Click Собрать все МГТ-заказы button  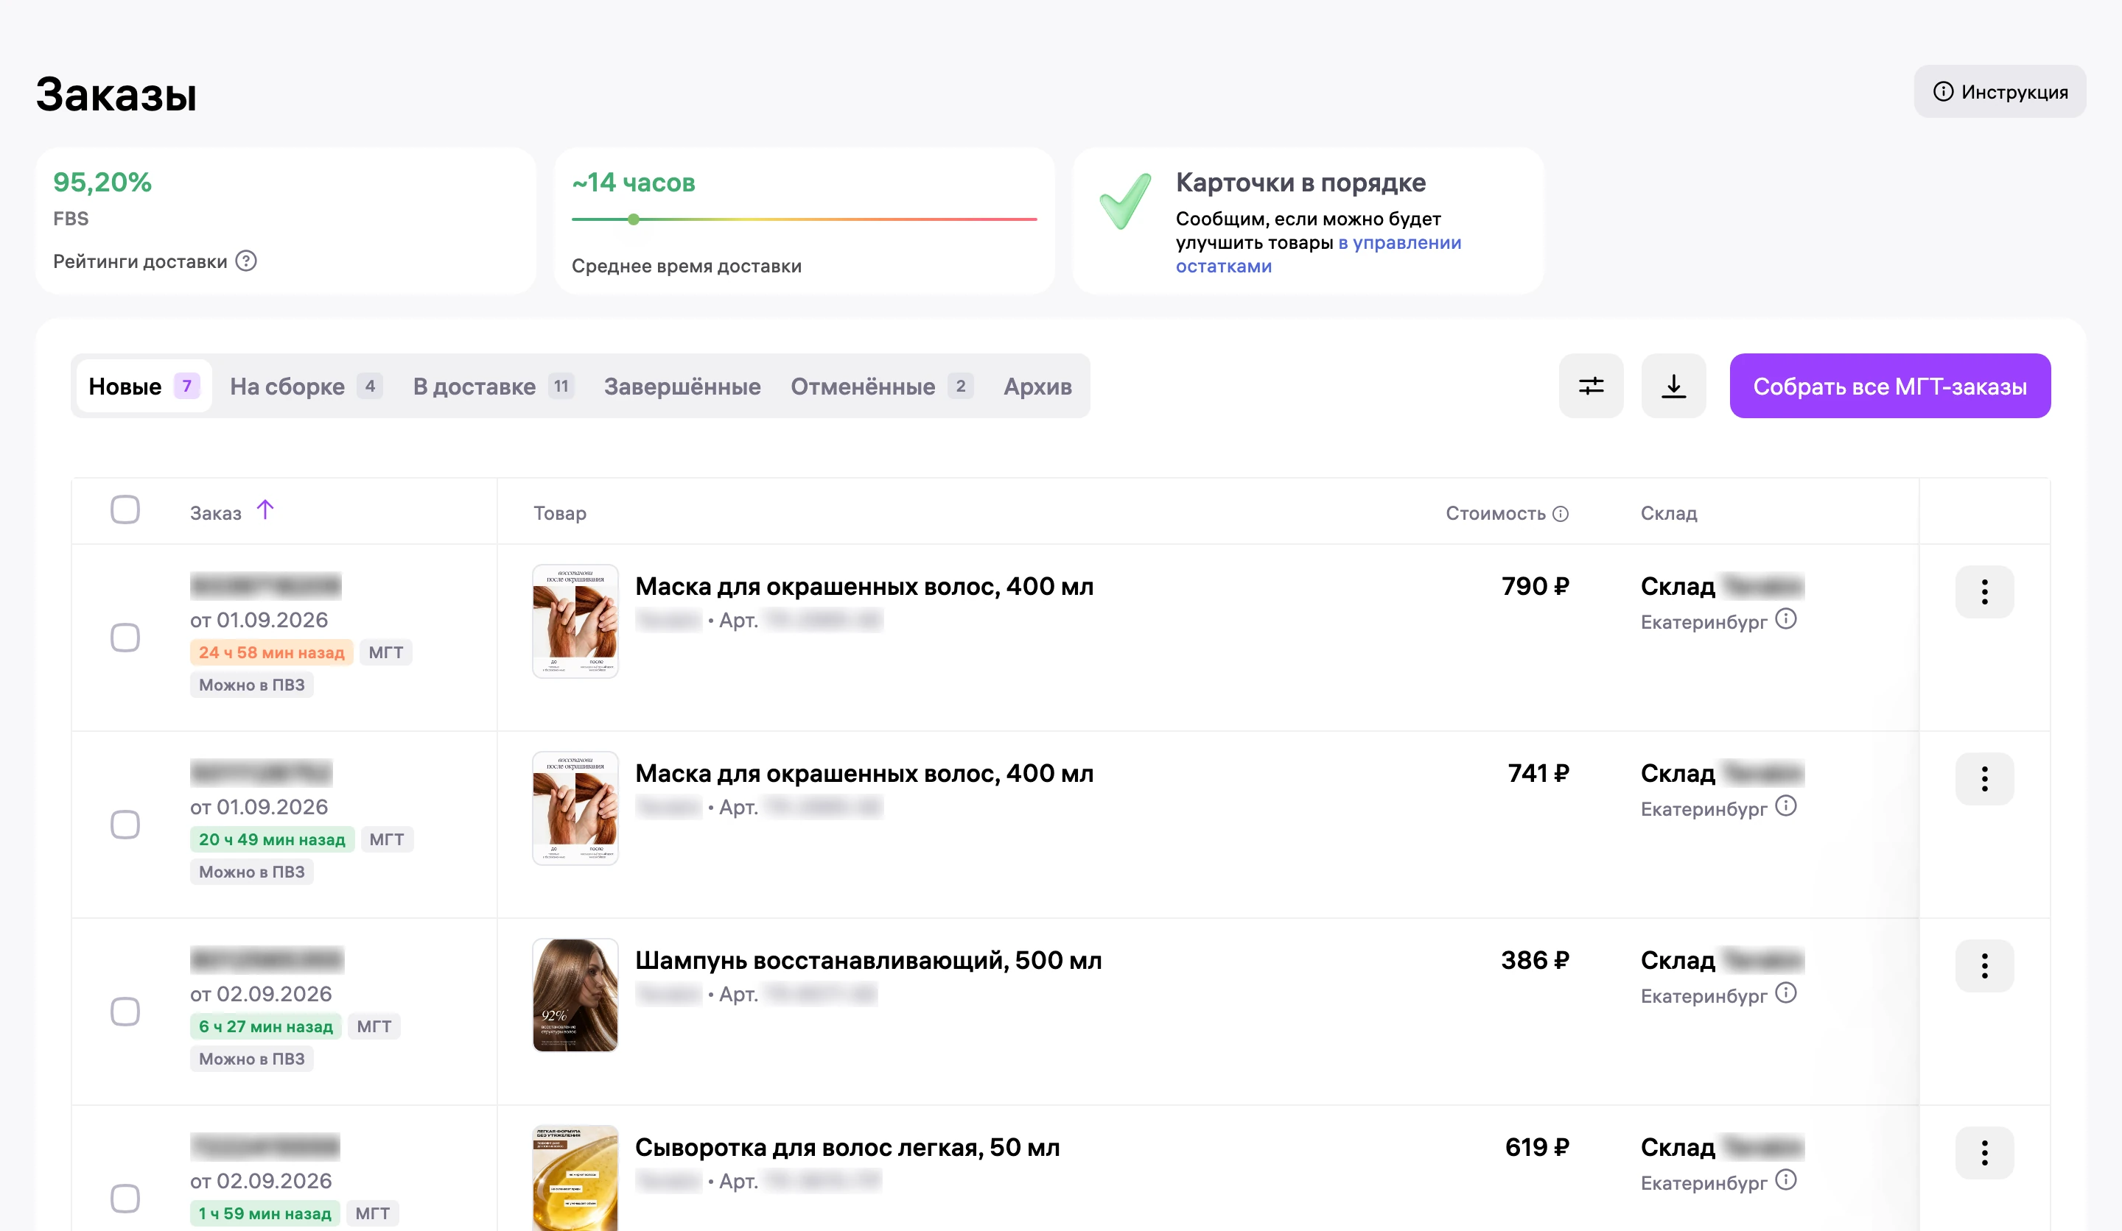1890,387
